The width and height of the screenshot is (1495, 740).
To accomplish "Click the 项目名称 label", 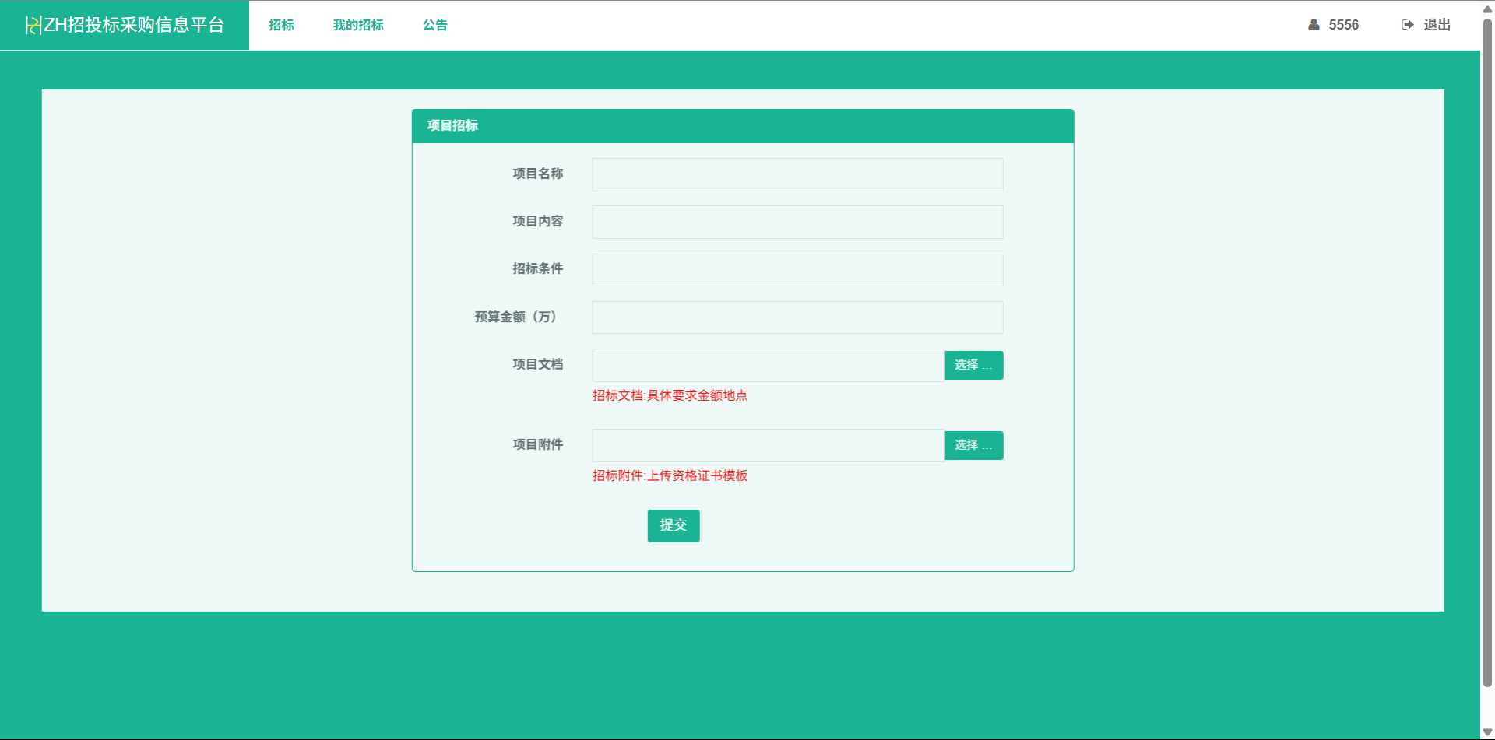I will [x=537, y=174].
